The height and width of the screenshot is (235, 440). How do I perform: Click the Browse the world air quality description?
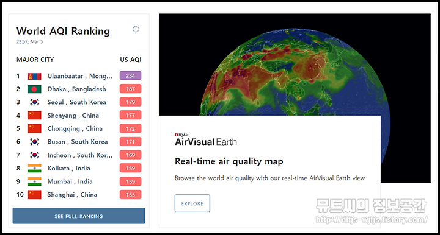[270, 178]
